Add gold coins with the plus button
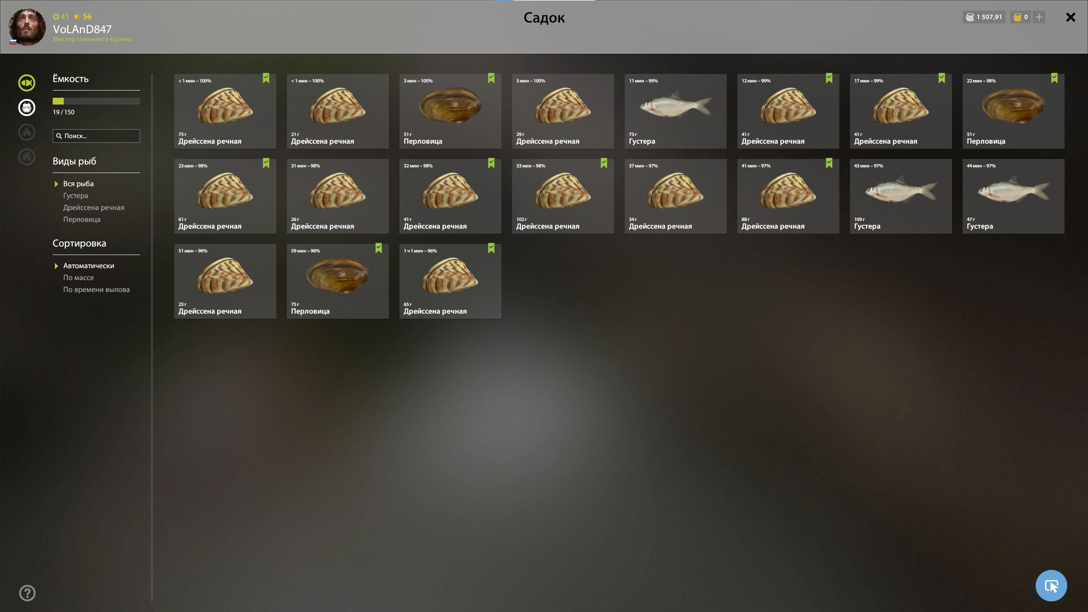1088x612 pixels. point(1039,17)
